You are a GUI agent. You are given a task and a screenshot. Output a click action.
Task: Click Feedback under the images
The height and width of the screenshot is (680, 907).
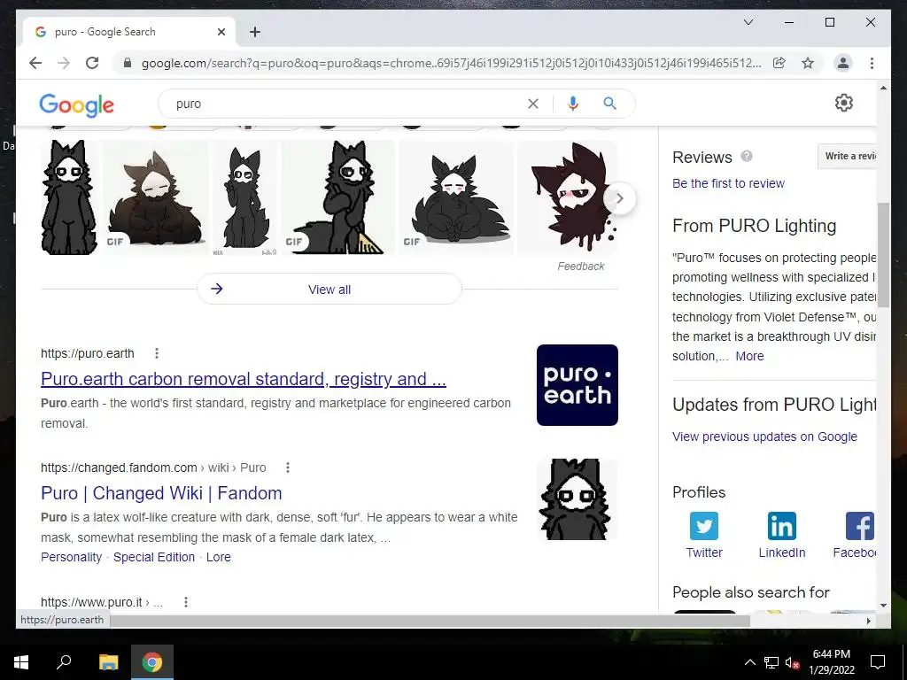click(x=581, y=266)
